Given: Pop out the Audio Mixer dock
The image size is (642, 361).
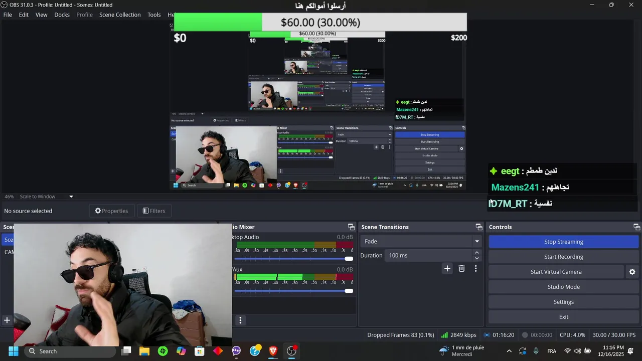Looking at the screenshot, I should coord(351,227).
